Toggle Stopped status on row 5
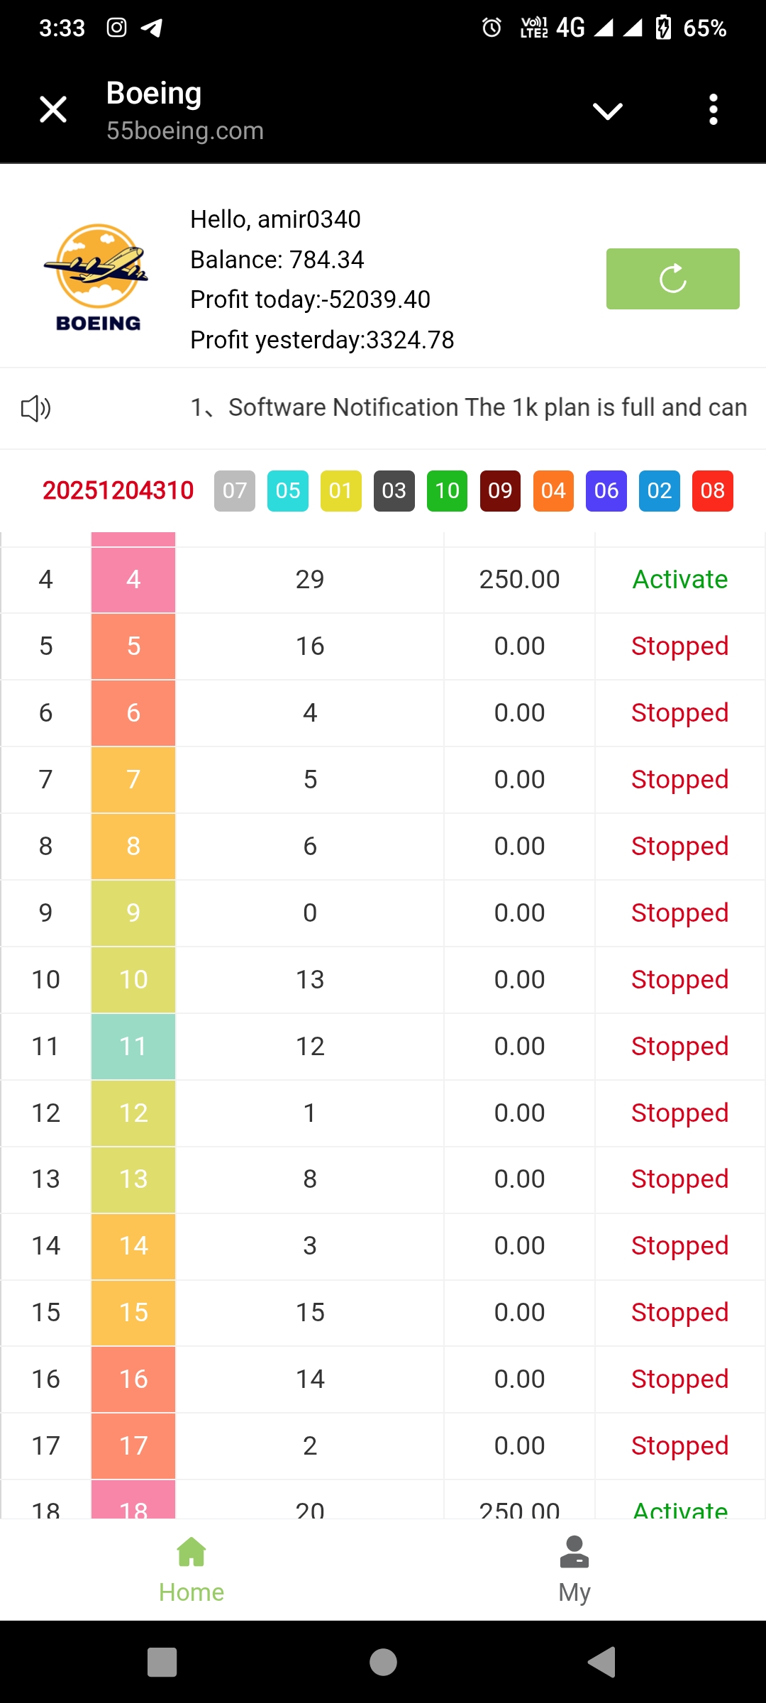This screenshot has width=766, height=1703. coord(679,646)
